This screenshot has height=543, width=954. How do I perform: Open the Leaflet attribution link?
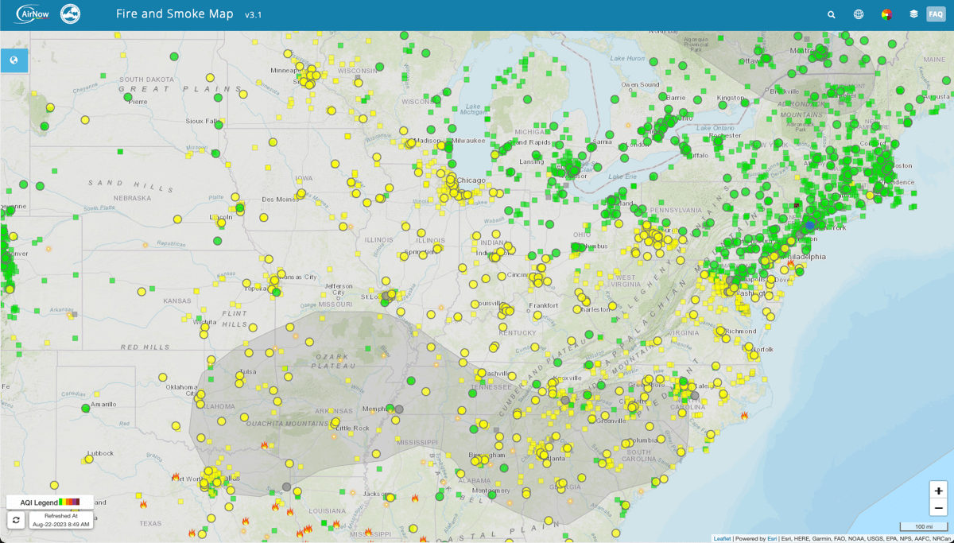[722, 539]
